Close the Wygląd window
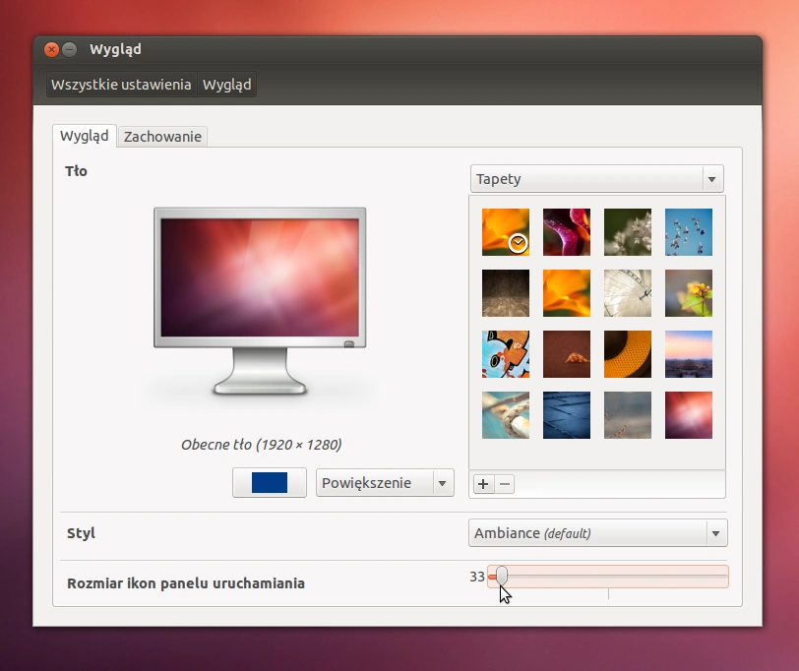799x671 pixels. click(x=51, y=49)
